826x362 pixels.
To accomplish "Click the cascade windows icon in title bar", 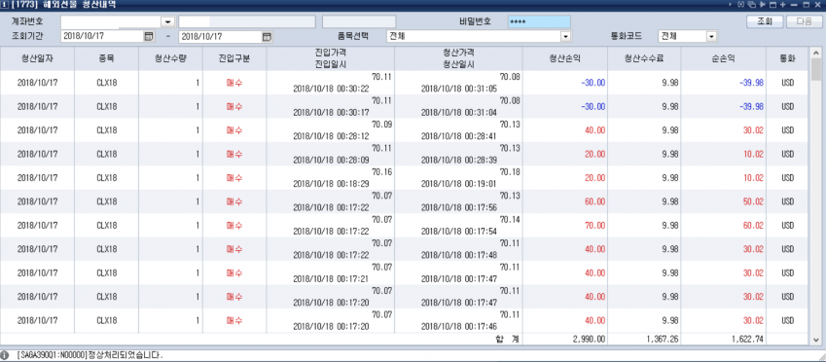I will [x=752, y=4].
